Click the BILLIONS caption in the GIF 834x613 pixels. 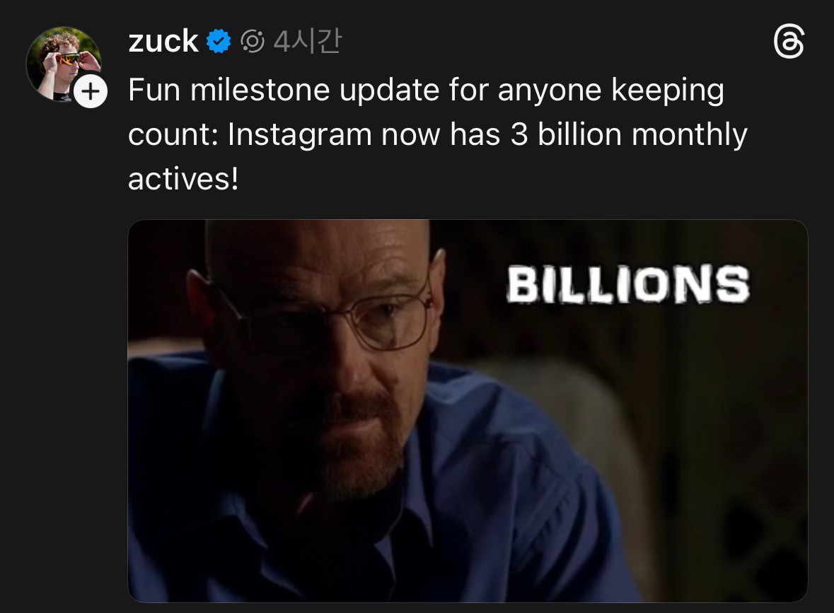[x=628, y=284]
